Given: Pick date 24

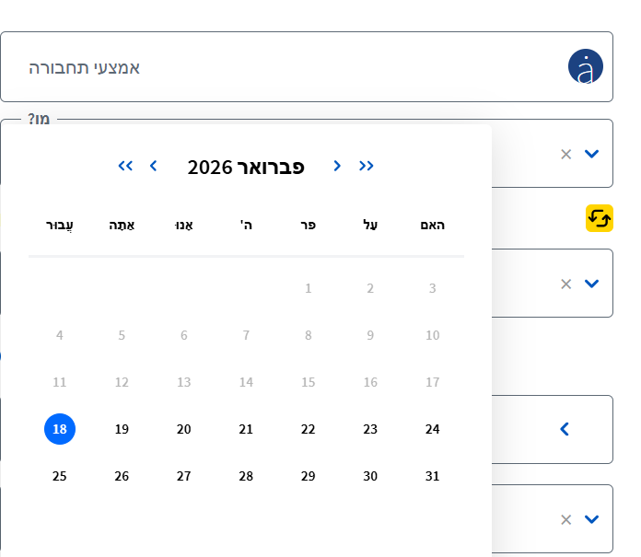Looking at the screenshot, I should [433, 429].
